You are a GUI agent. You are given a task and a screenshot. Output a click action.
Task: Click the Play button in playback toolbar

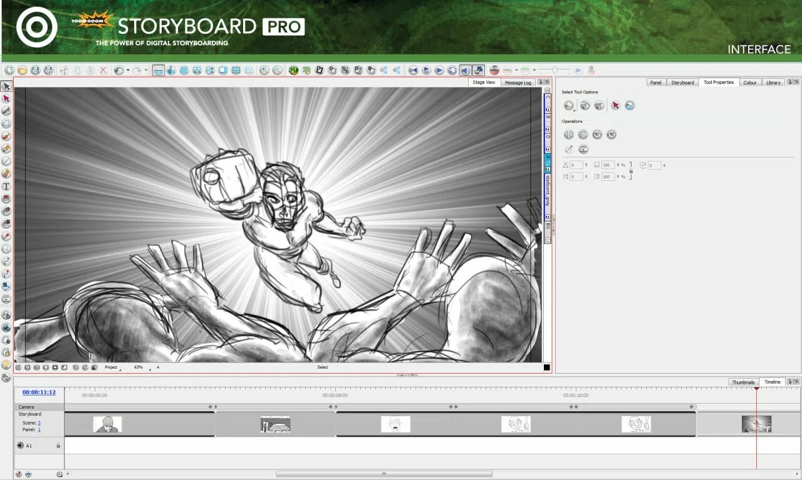tap(439, 71)
